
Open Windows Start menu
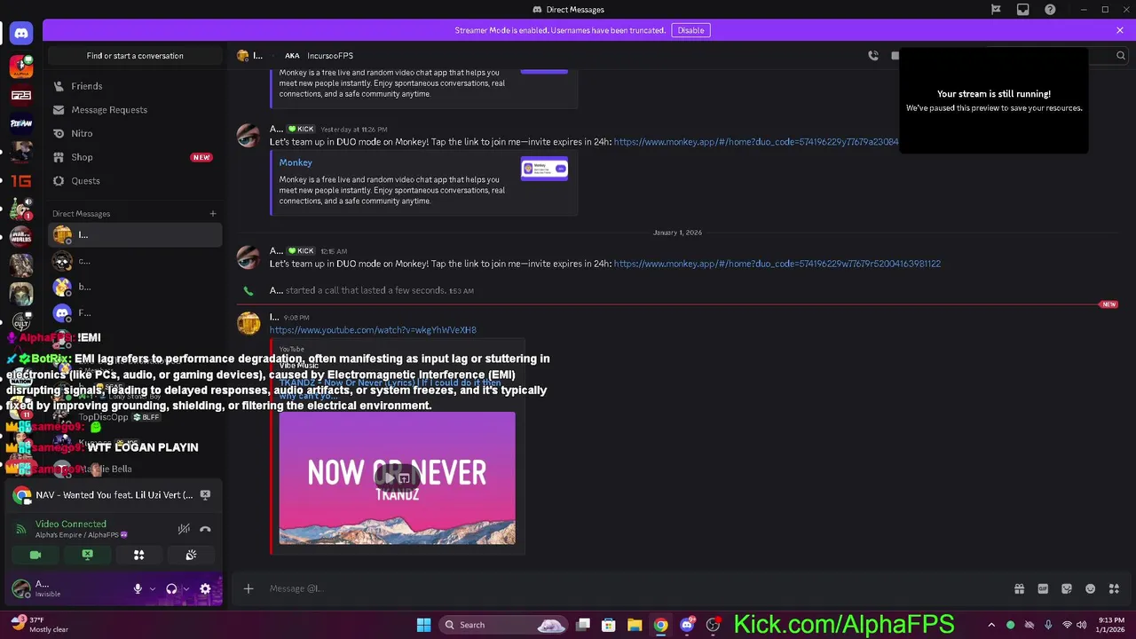tap(423, 625)
